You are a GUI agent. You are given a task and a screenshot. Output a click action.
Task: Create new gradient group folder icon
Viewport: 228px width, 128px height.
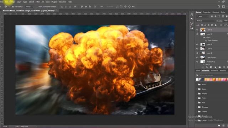click(x=219, y=126)
